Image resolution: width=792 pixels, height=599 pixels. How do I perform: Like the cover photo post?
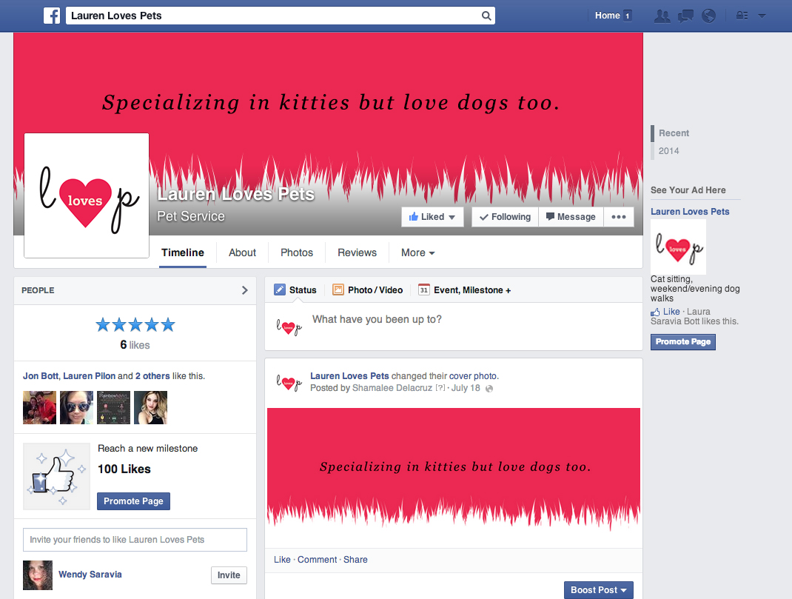click(282, 560)
